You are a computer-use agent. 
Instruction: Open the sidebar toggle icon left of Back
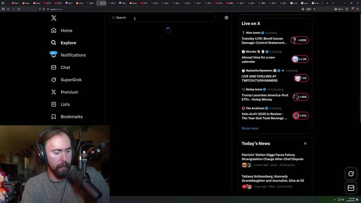pyautogui.click(x=3, y=9)
